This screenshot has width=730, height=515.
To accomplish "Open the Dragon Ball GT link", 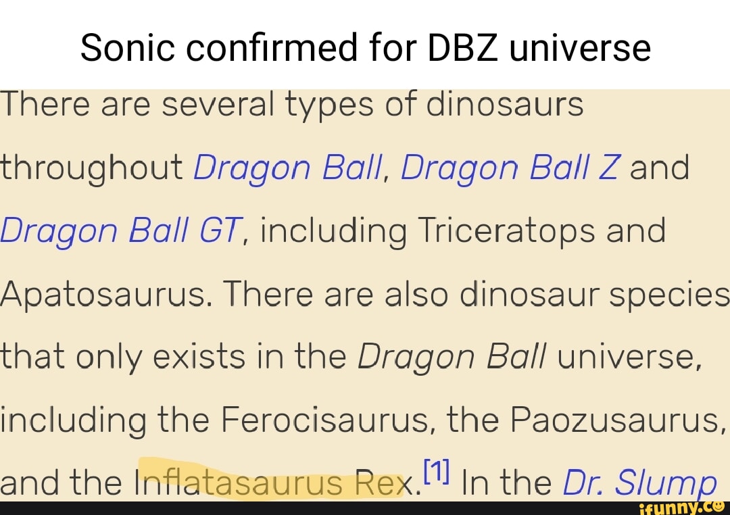I will (x=121, y=231).
